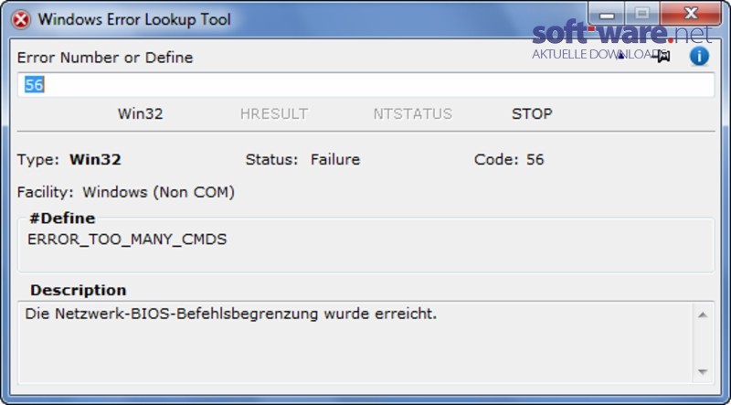Screen dimensions: 731x405
Task: Select the HRESULT lookup type
Action: click(x=274, y=114)
